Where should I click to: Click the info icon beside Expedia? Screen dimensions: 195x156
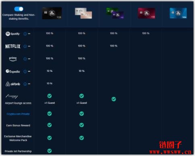click(25, 71)
